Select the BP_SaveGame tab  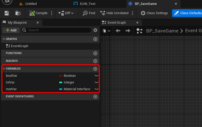[146, 4]
